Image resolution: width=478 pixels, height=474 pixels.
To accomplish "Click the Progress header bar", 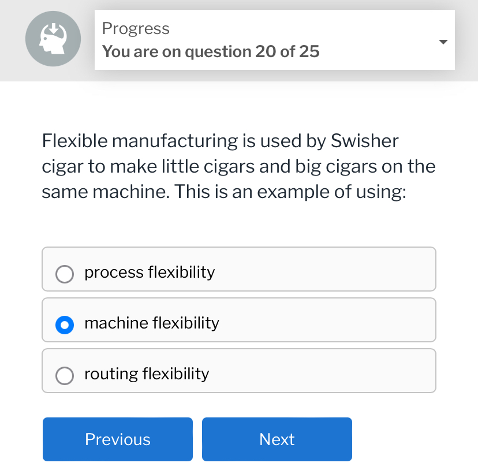I will point(274,39).
